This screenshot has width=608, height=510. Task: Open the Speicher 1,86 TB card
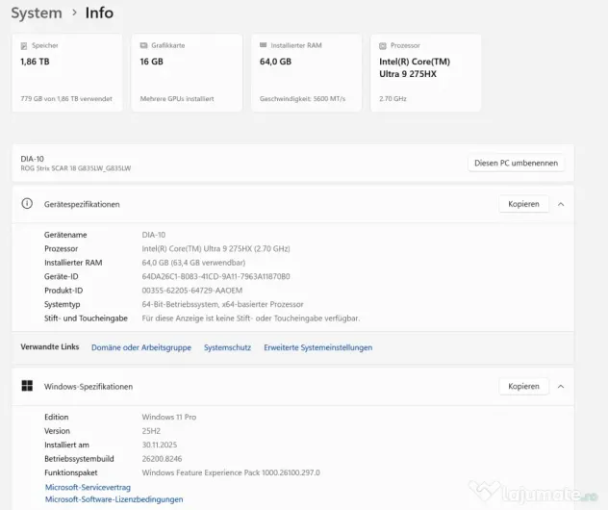pyautogui.click(x=67, y=73)
